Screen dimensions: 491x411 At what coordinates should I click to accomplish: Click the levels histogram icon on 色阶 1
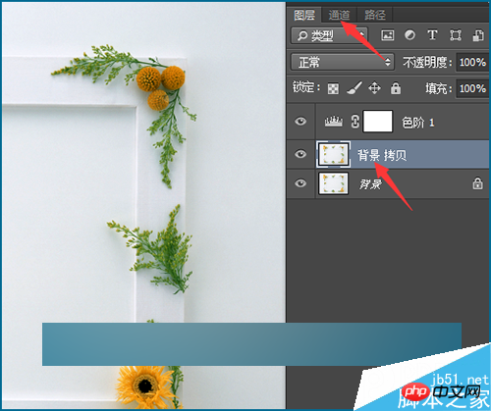point(334,122)
